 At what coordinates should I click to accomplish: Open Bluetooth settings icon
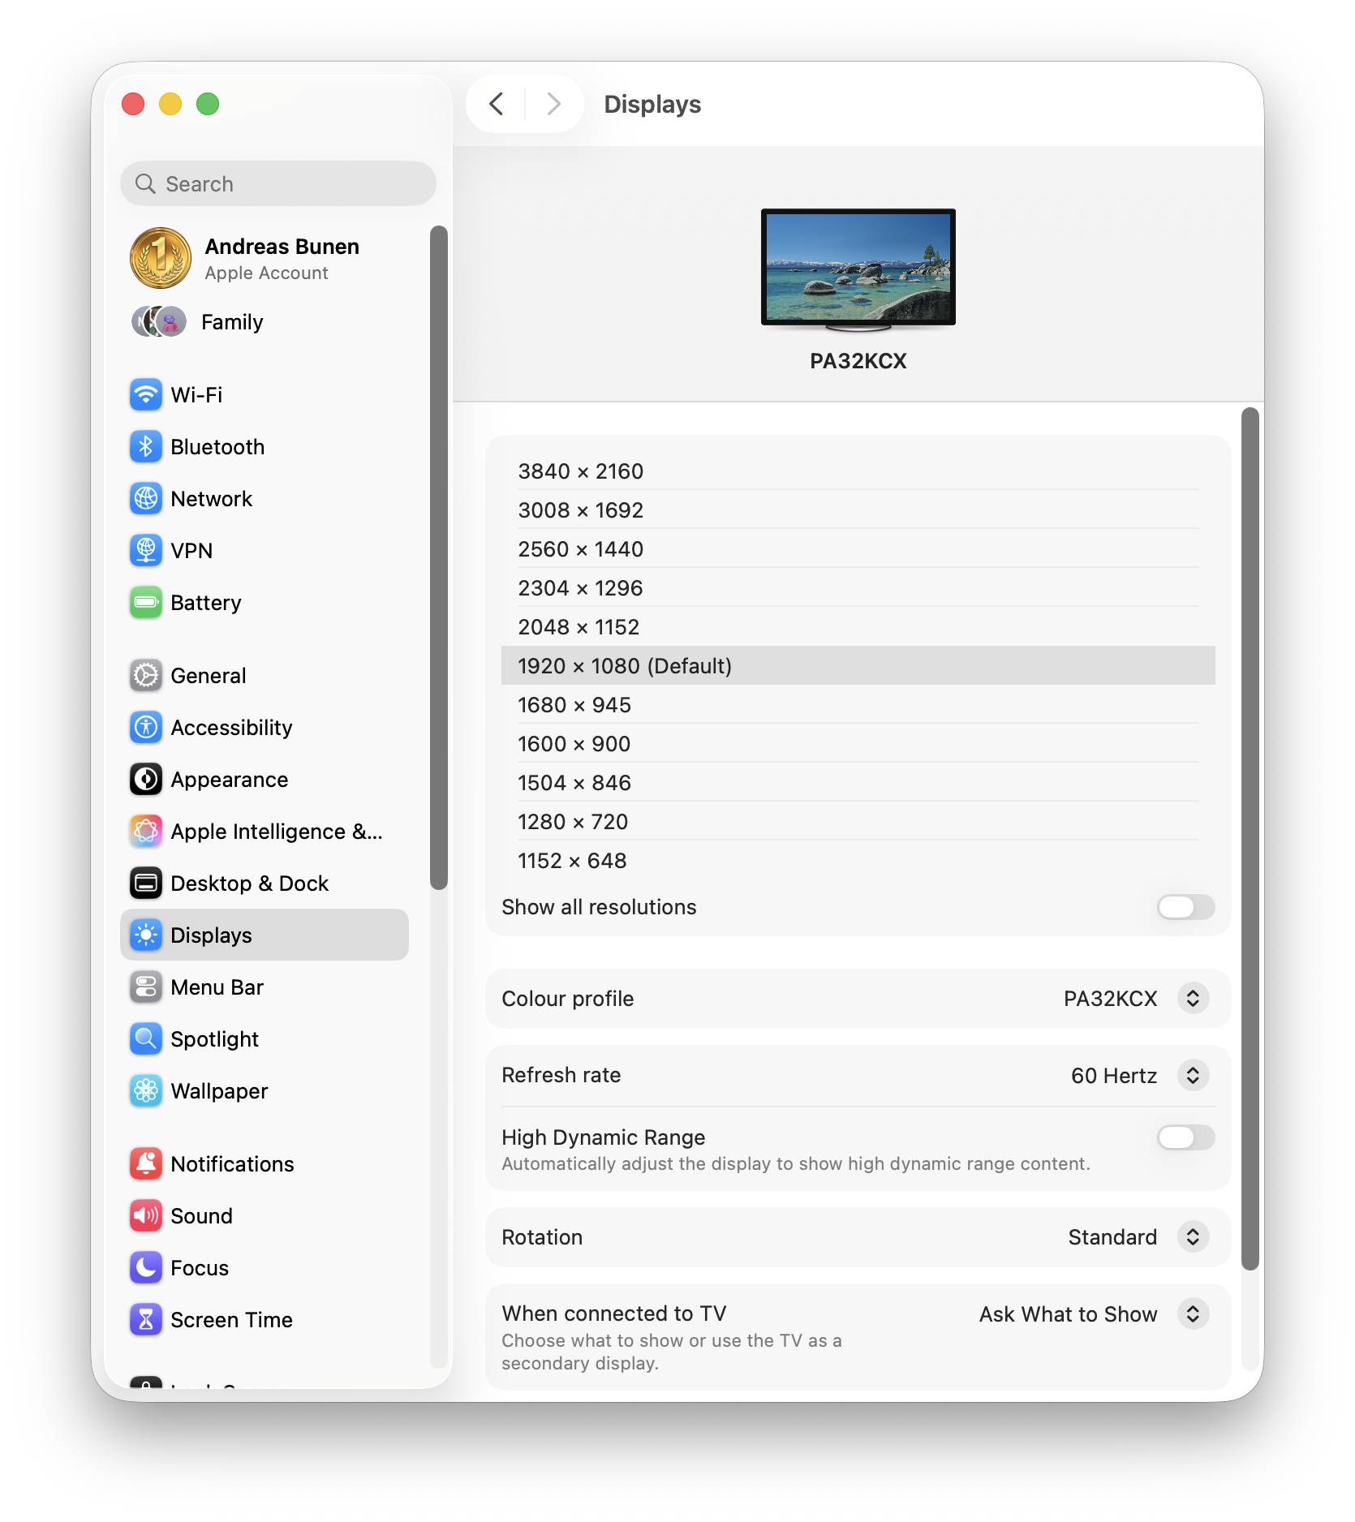tap(146, 447)
